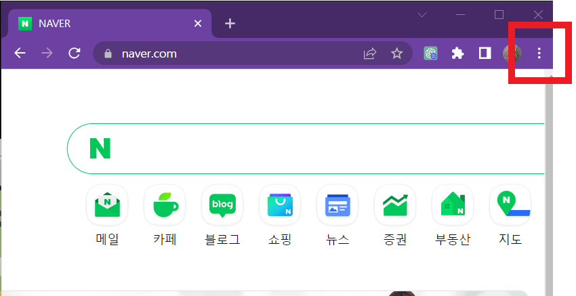Image resolution: width=576 pixels, height=296 pixels.
Task: Click the 카페 text label
Action: point(165,240)
